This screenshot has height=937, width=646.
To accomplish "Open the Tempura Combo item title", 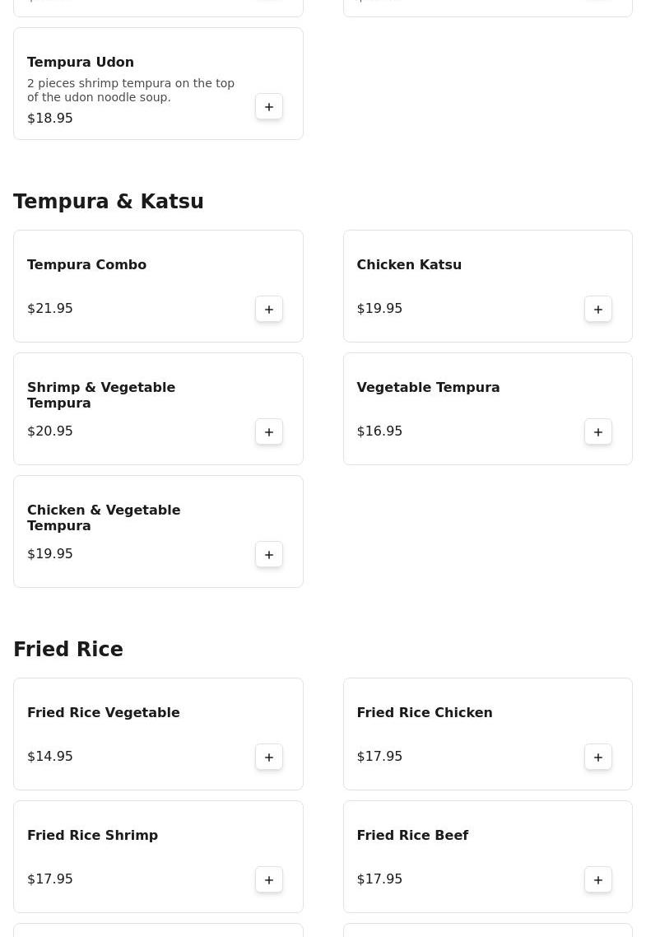I will coord(86,265).
